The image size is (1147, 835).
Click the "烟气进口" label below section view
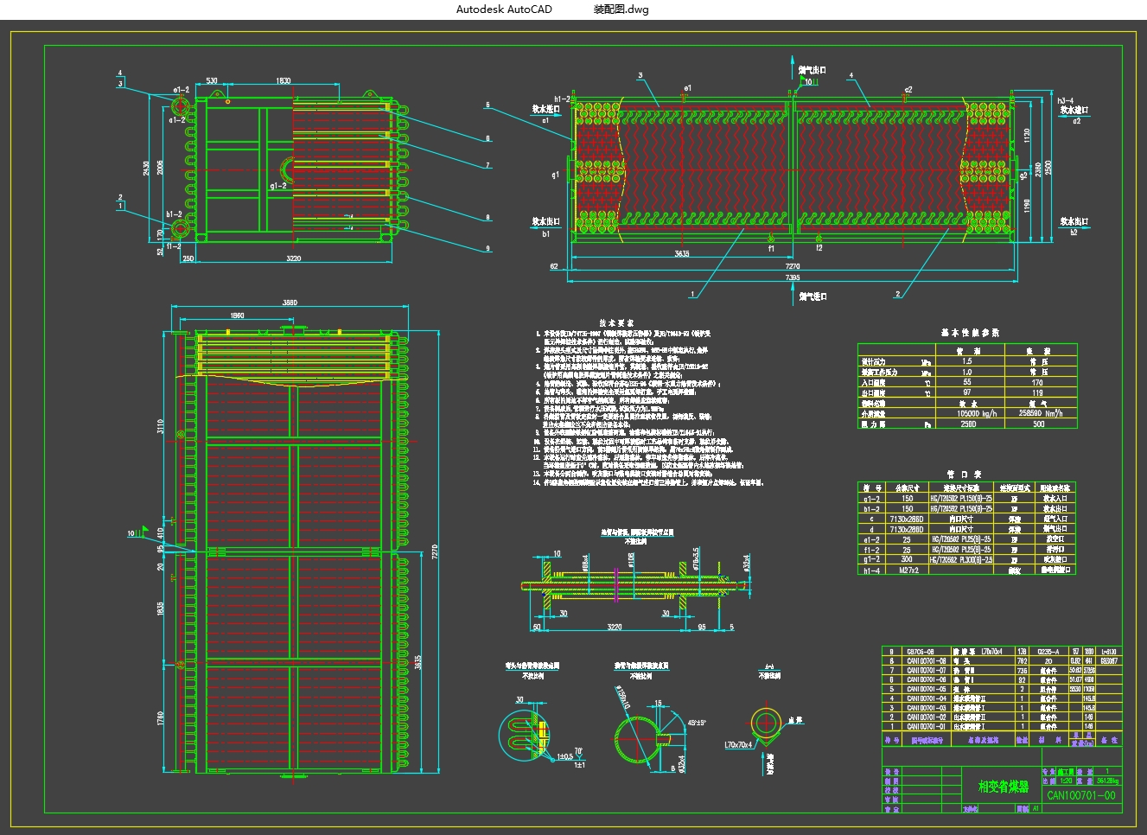[x=812, y=296]
